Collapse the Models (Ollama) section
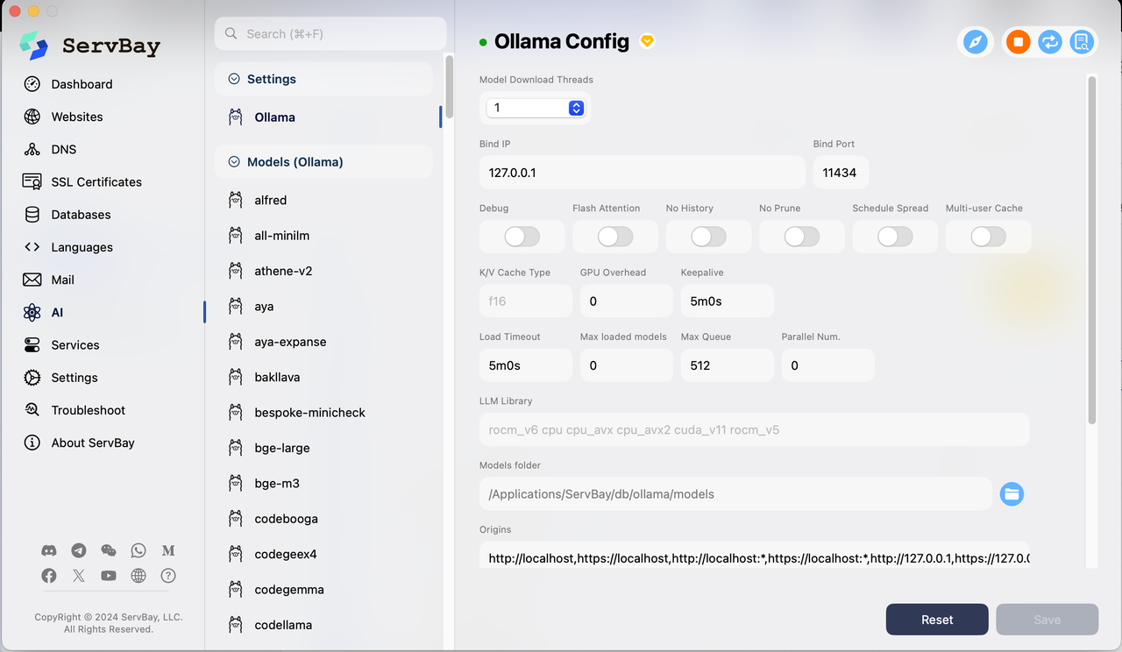The height and width of the screenshot is (652, 1122). pyautogui.click(x=234, y=162)
